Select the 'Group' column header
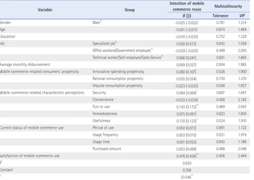 [x=129, y=10]
